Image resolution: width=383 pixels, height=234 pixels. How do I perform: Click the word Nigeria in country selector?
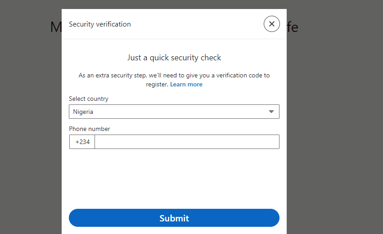click(83, 112)
